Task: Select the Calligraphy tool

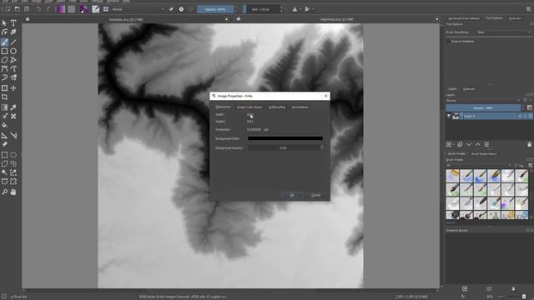Action: (13, 32)
